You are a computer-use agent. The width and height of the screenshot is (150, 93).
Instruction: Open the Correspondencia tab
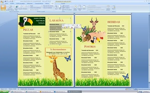[x=39, y=3]
